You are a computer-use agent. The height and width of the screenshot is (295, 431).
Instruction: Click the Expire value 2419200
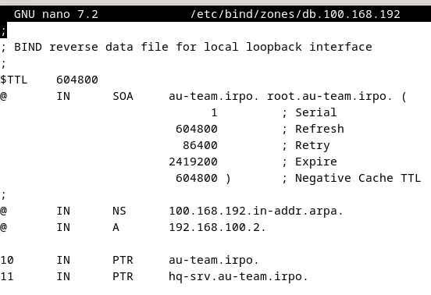point(193,162)
